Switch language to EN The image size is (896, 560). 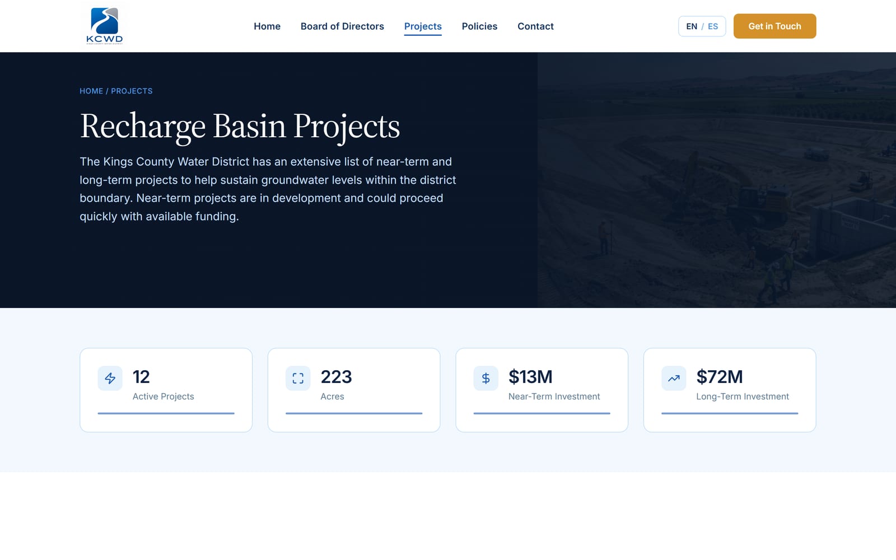coord(692,26)
